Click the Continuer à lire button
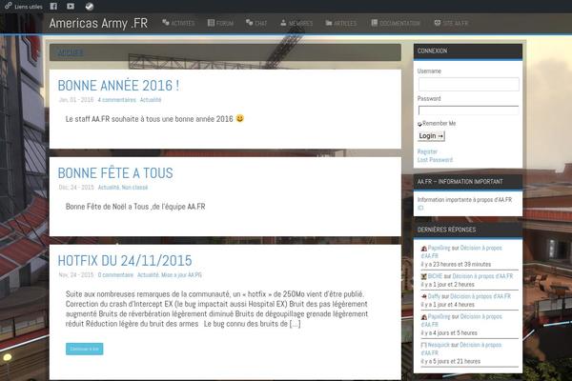The image size is (572, 381). [84, 349]
